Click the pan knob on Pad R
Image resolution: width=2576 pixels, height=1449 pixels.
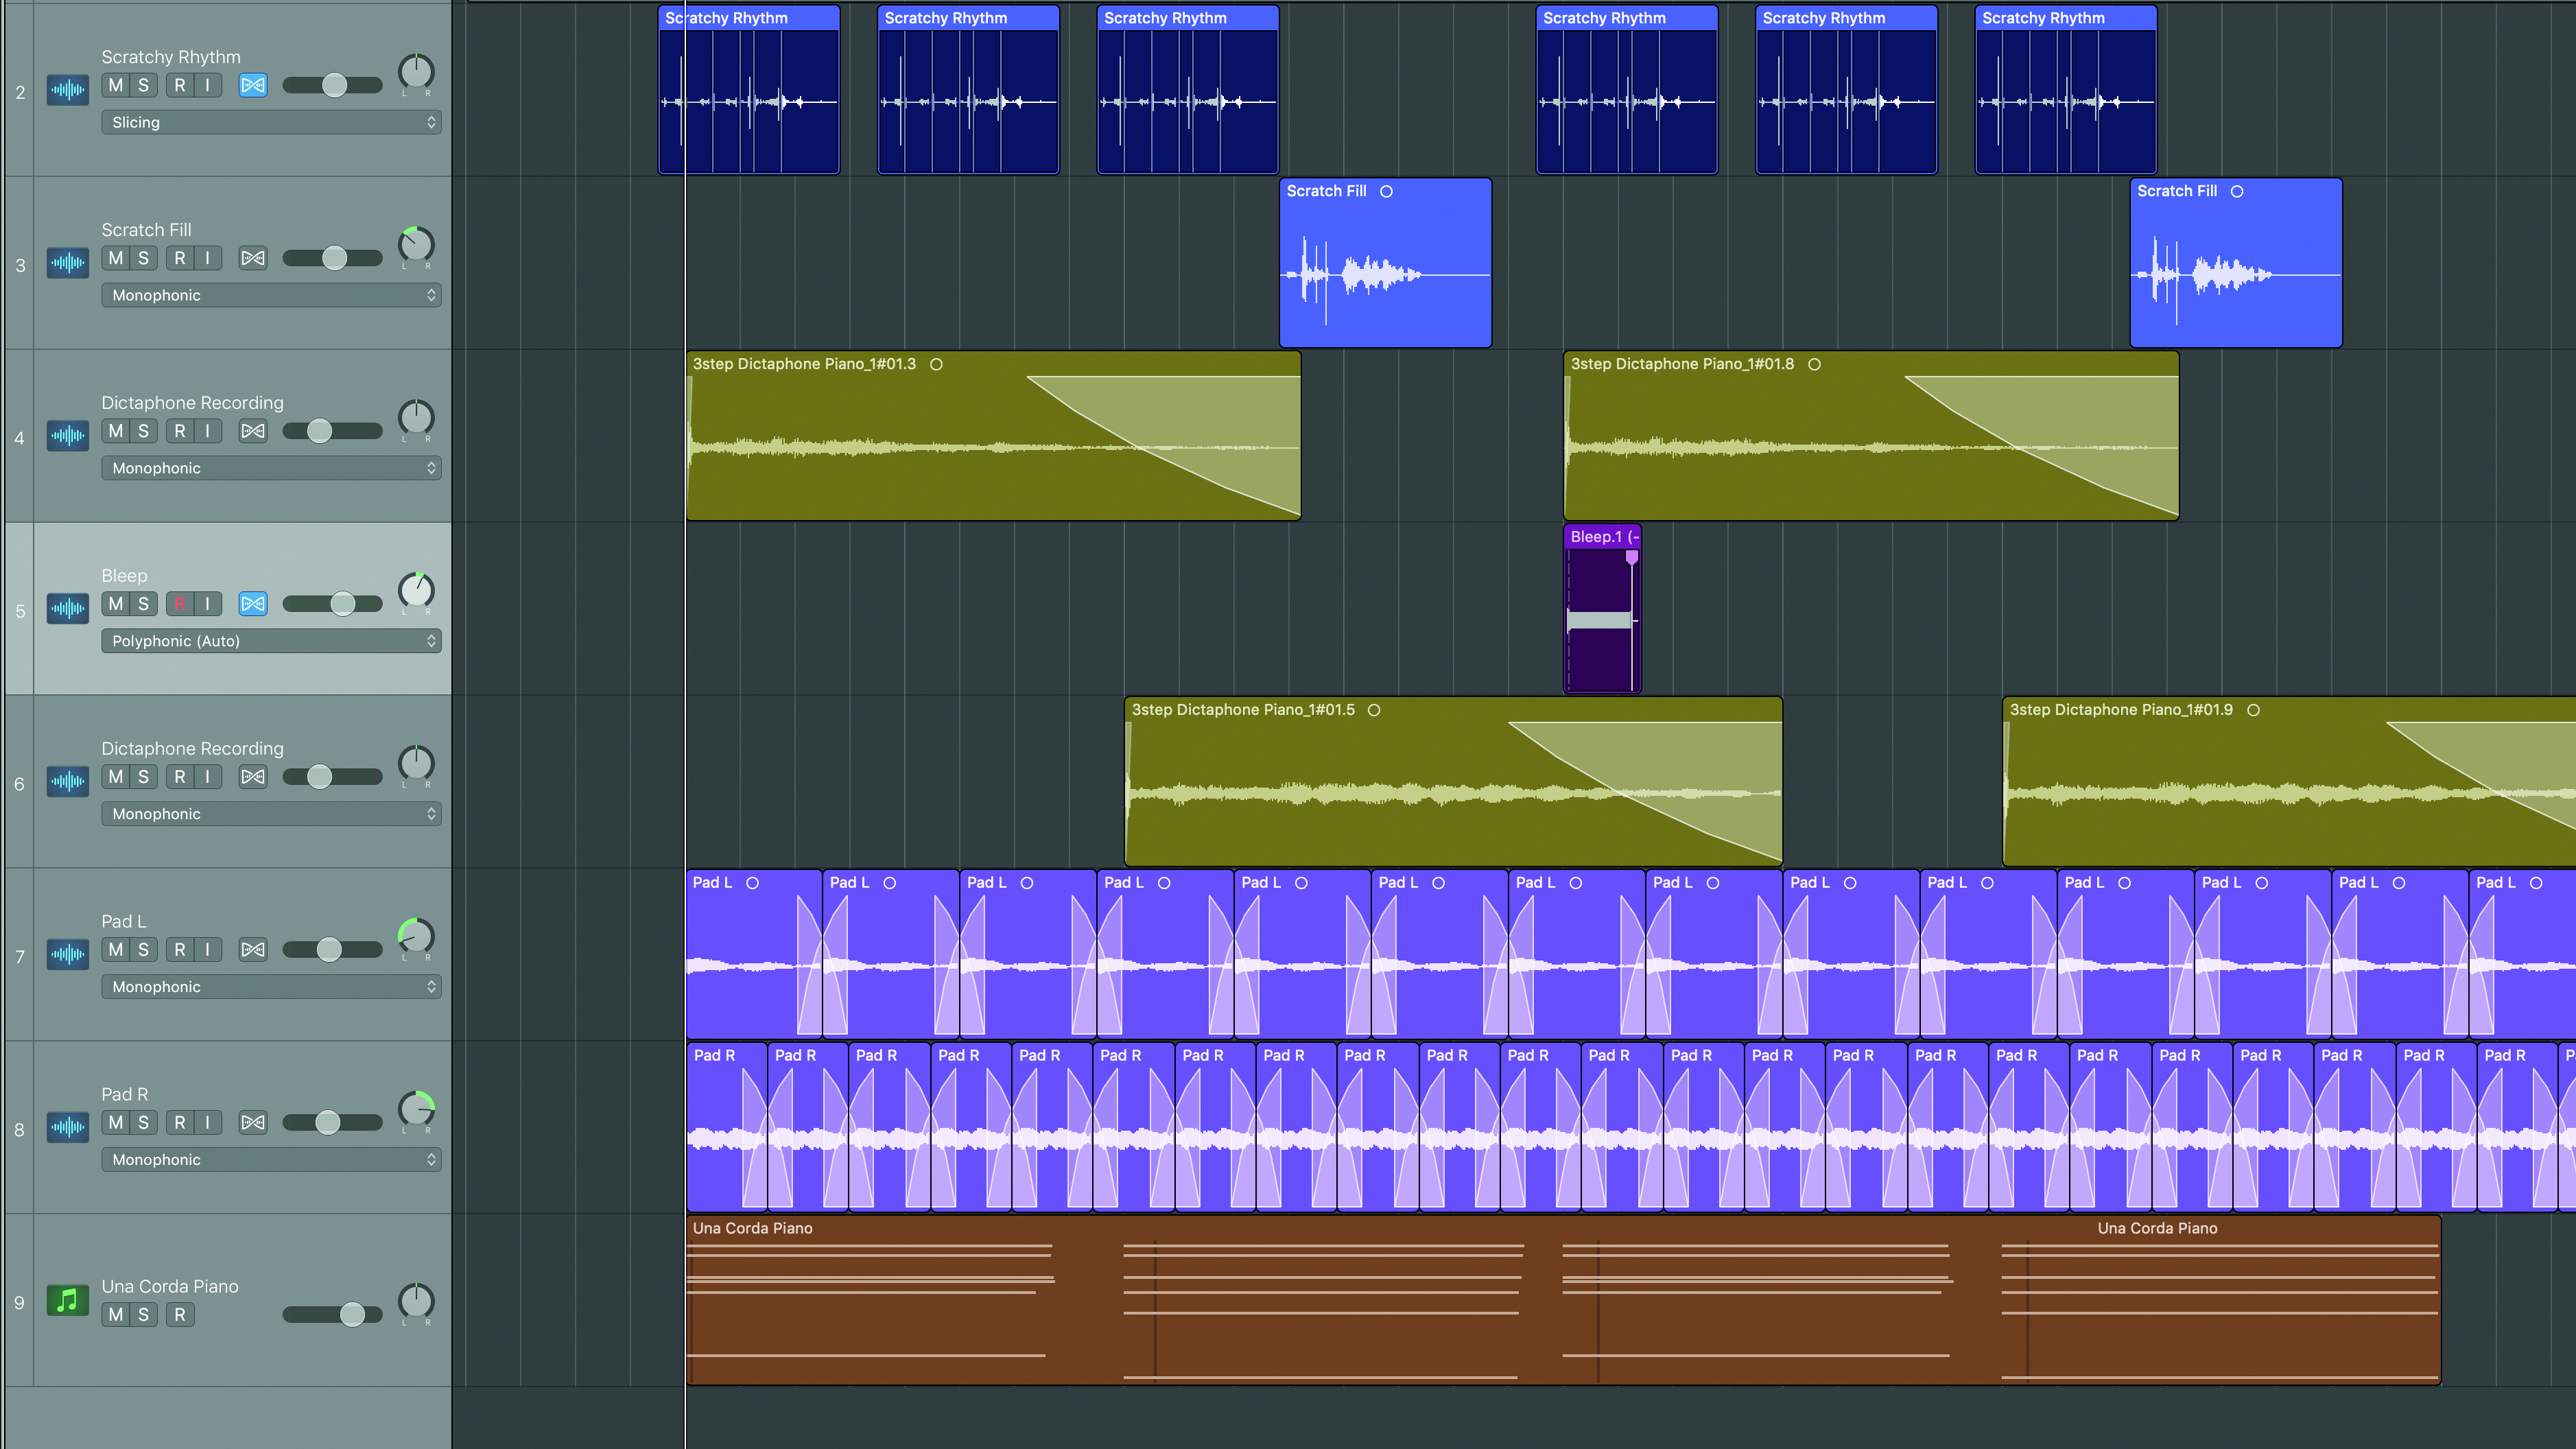[416, 1110]
